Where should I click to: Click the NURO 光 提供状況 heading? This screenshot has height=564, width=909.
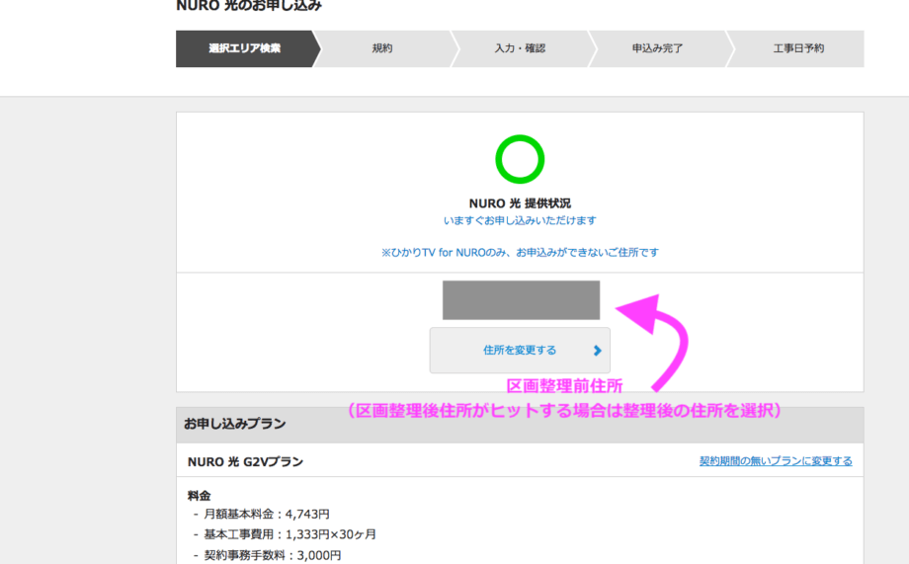[520, 203]
